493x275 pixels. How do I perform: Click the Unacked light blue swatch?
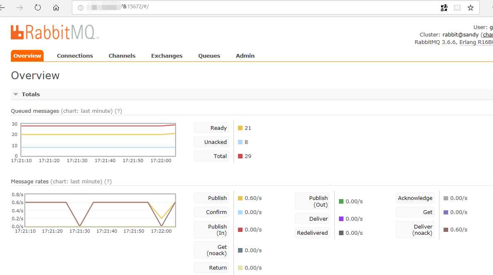240,142
